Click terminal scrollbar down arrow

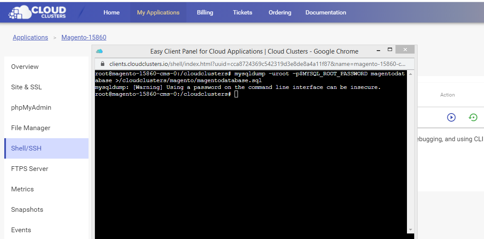tap(410, 230)
